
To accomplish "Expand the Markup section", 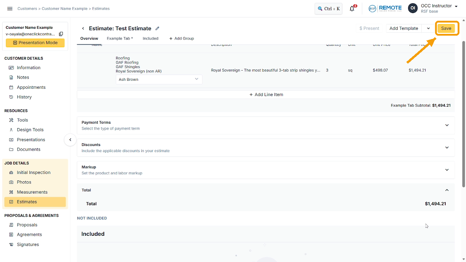I will click(x=266, y=170).
